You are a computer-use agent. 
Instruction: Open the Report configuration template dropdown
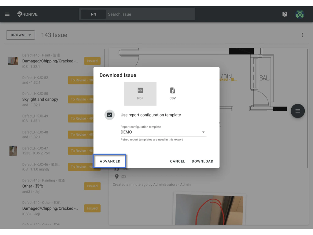click(x=203, y=132)
